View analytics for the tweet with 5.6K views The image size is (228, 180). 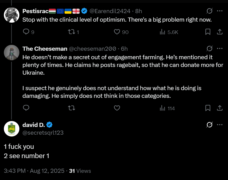169,32
